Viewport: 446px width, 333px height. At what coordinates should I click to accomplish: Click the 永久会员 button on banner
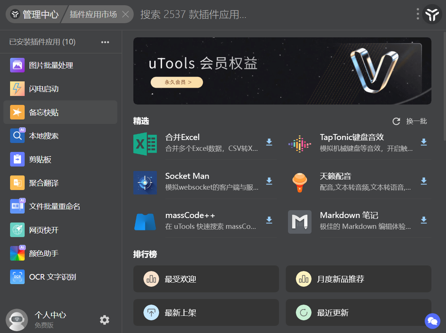click(177, 82)
